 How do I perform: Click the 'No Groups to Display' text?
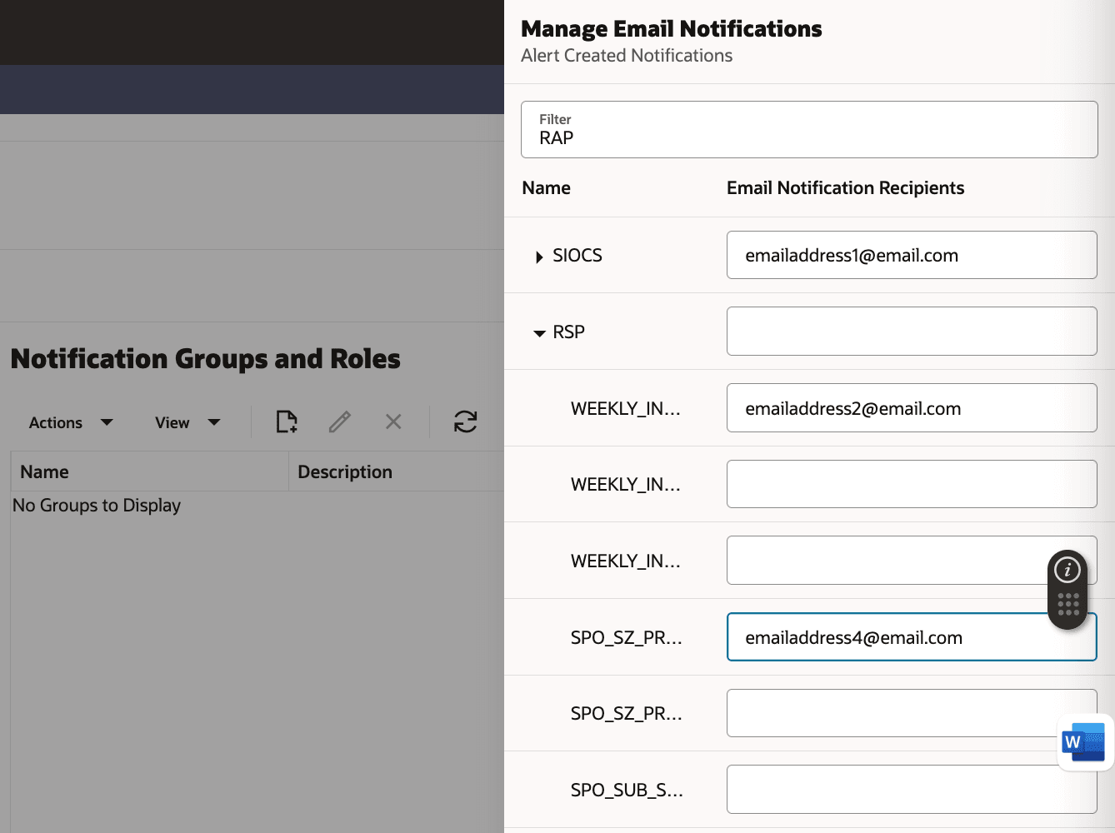click(97, 506)
